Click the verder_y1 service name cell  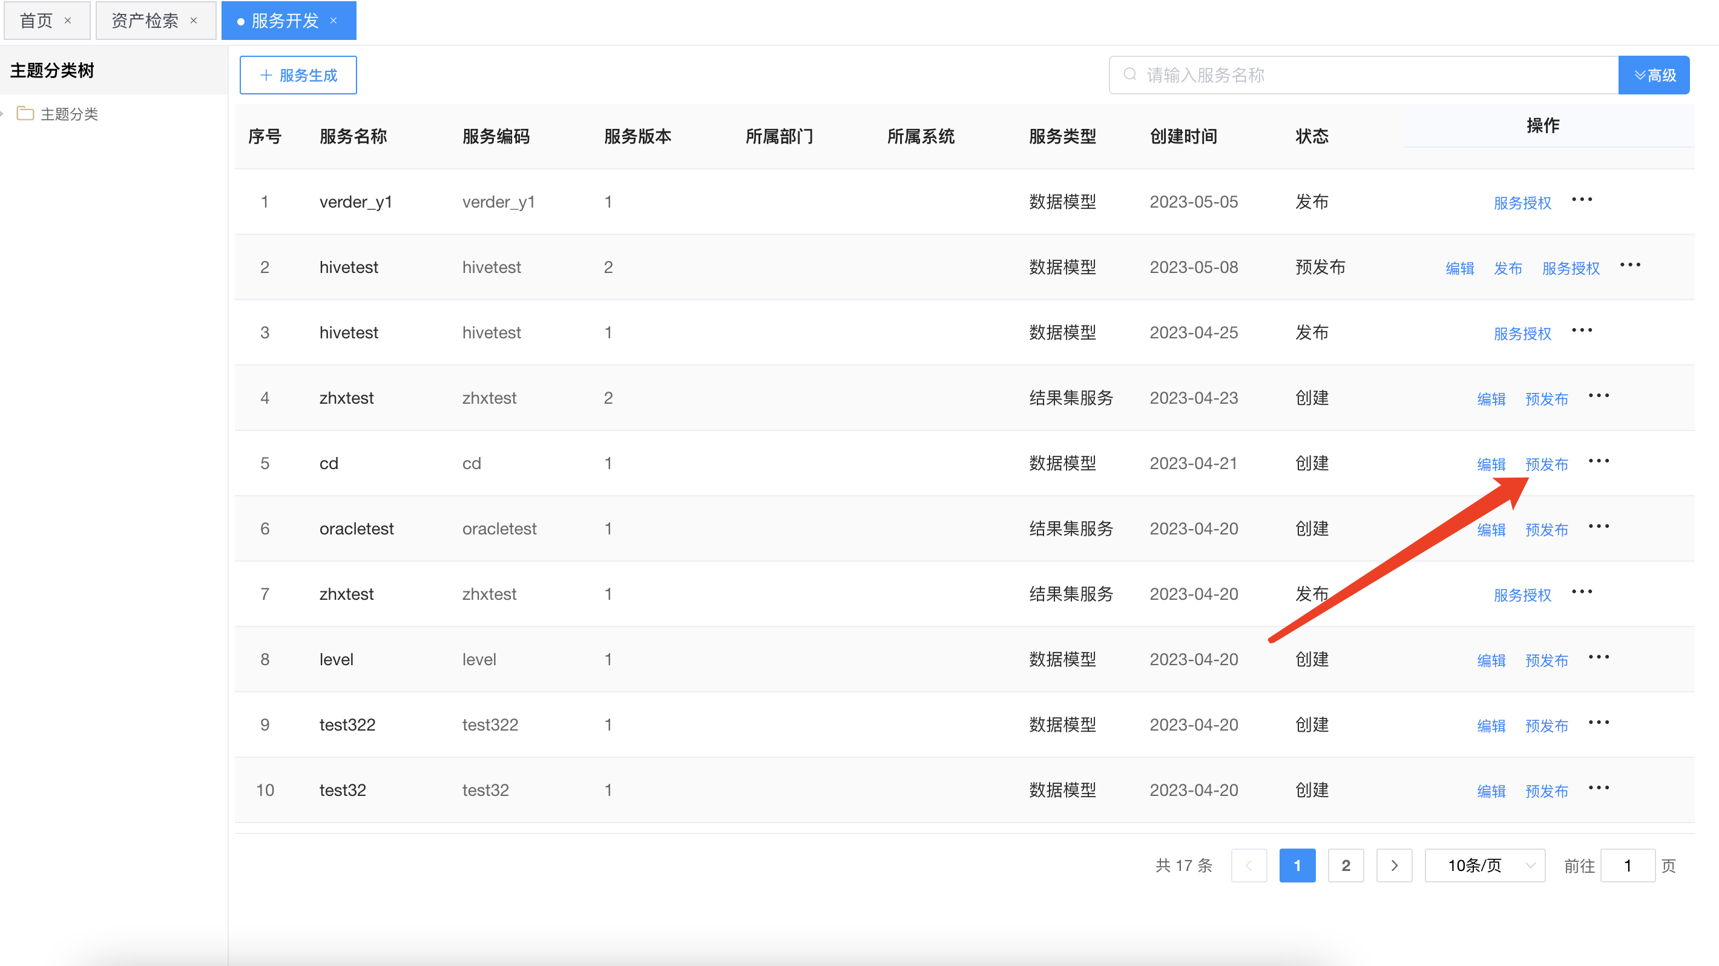pos(356,202)
